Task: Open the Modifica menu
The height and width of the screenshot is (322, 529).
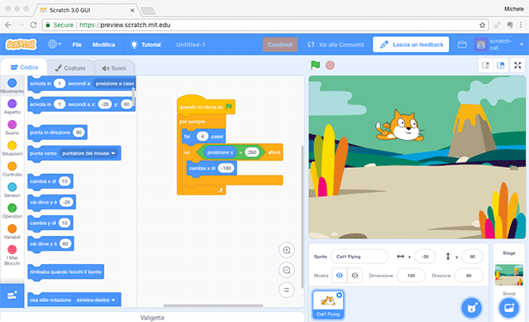Action: [103, 45]
